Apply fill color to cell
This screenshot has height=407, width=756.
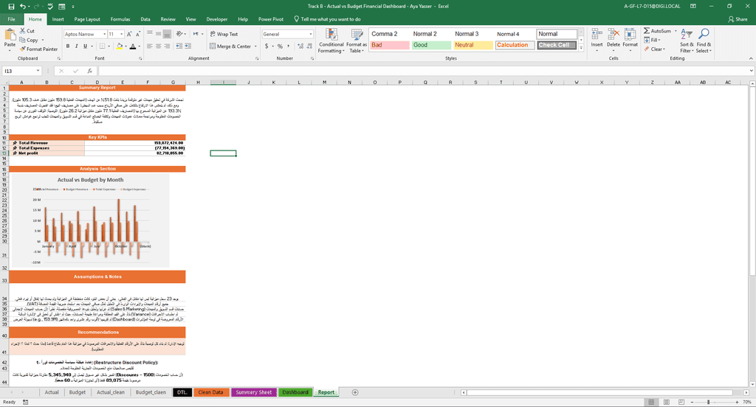point(119,46)
